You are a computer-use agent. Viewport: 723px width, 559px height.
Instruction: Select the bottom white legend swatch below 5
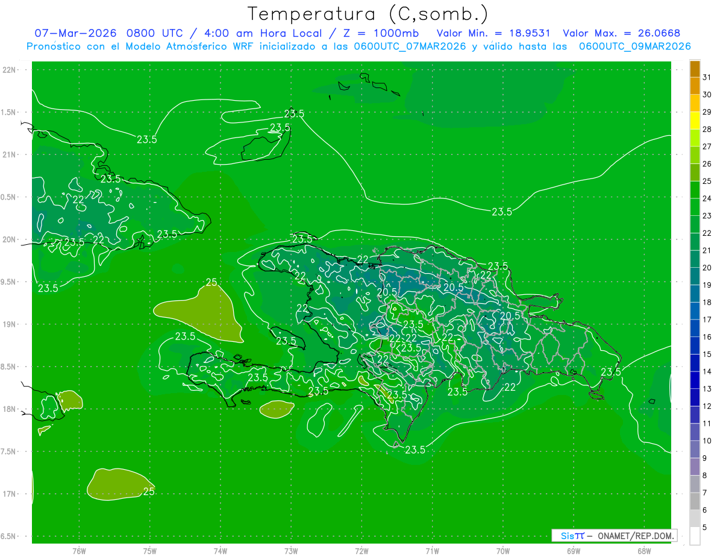tap(695, 536)
